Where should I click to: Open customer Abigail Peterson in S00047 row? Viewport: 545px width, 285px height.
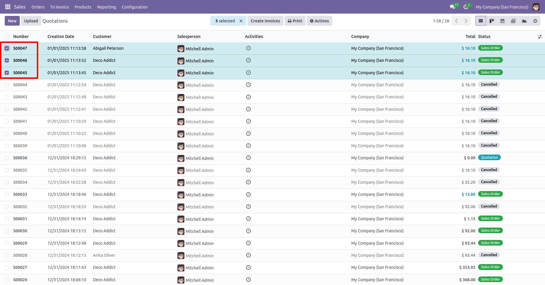point(108,48)
